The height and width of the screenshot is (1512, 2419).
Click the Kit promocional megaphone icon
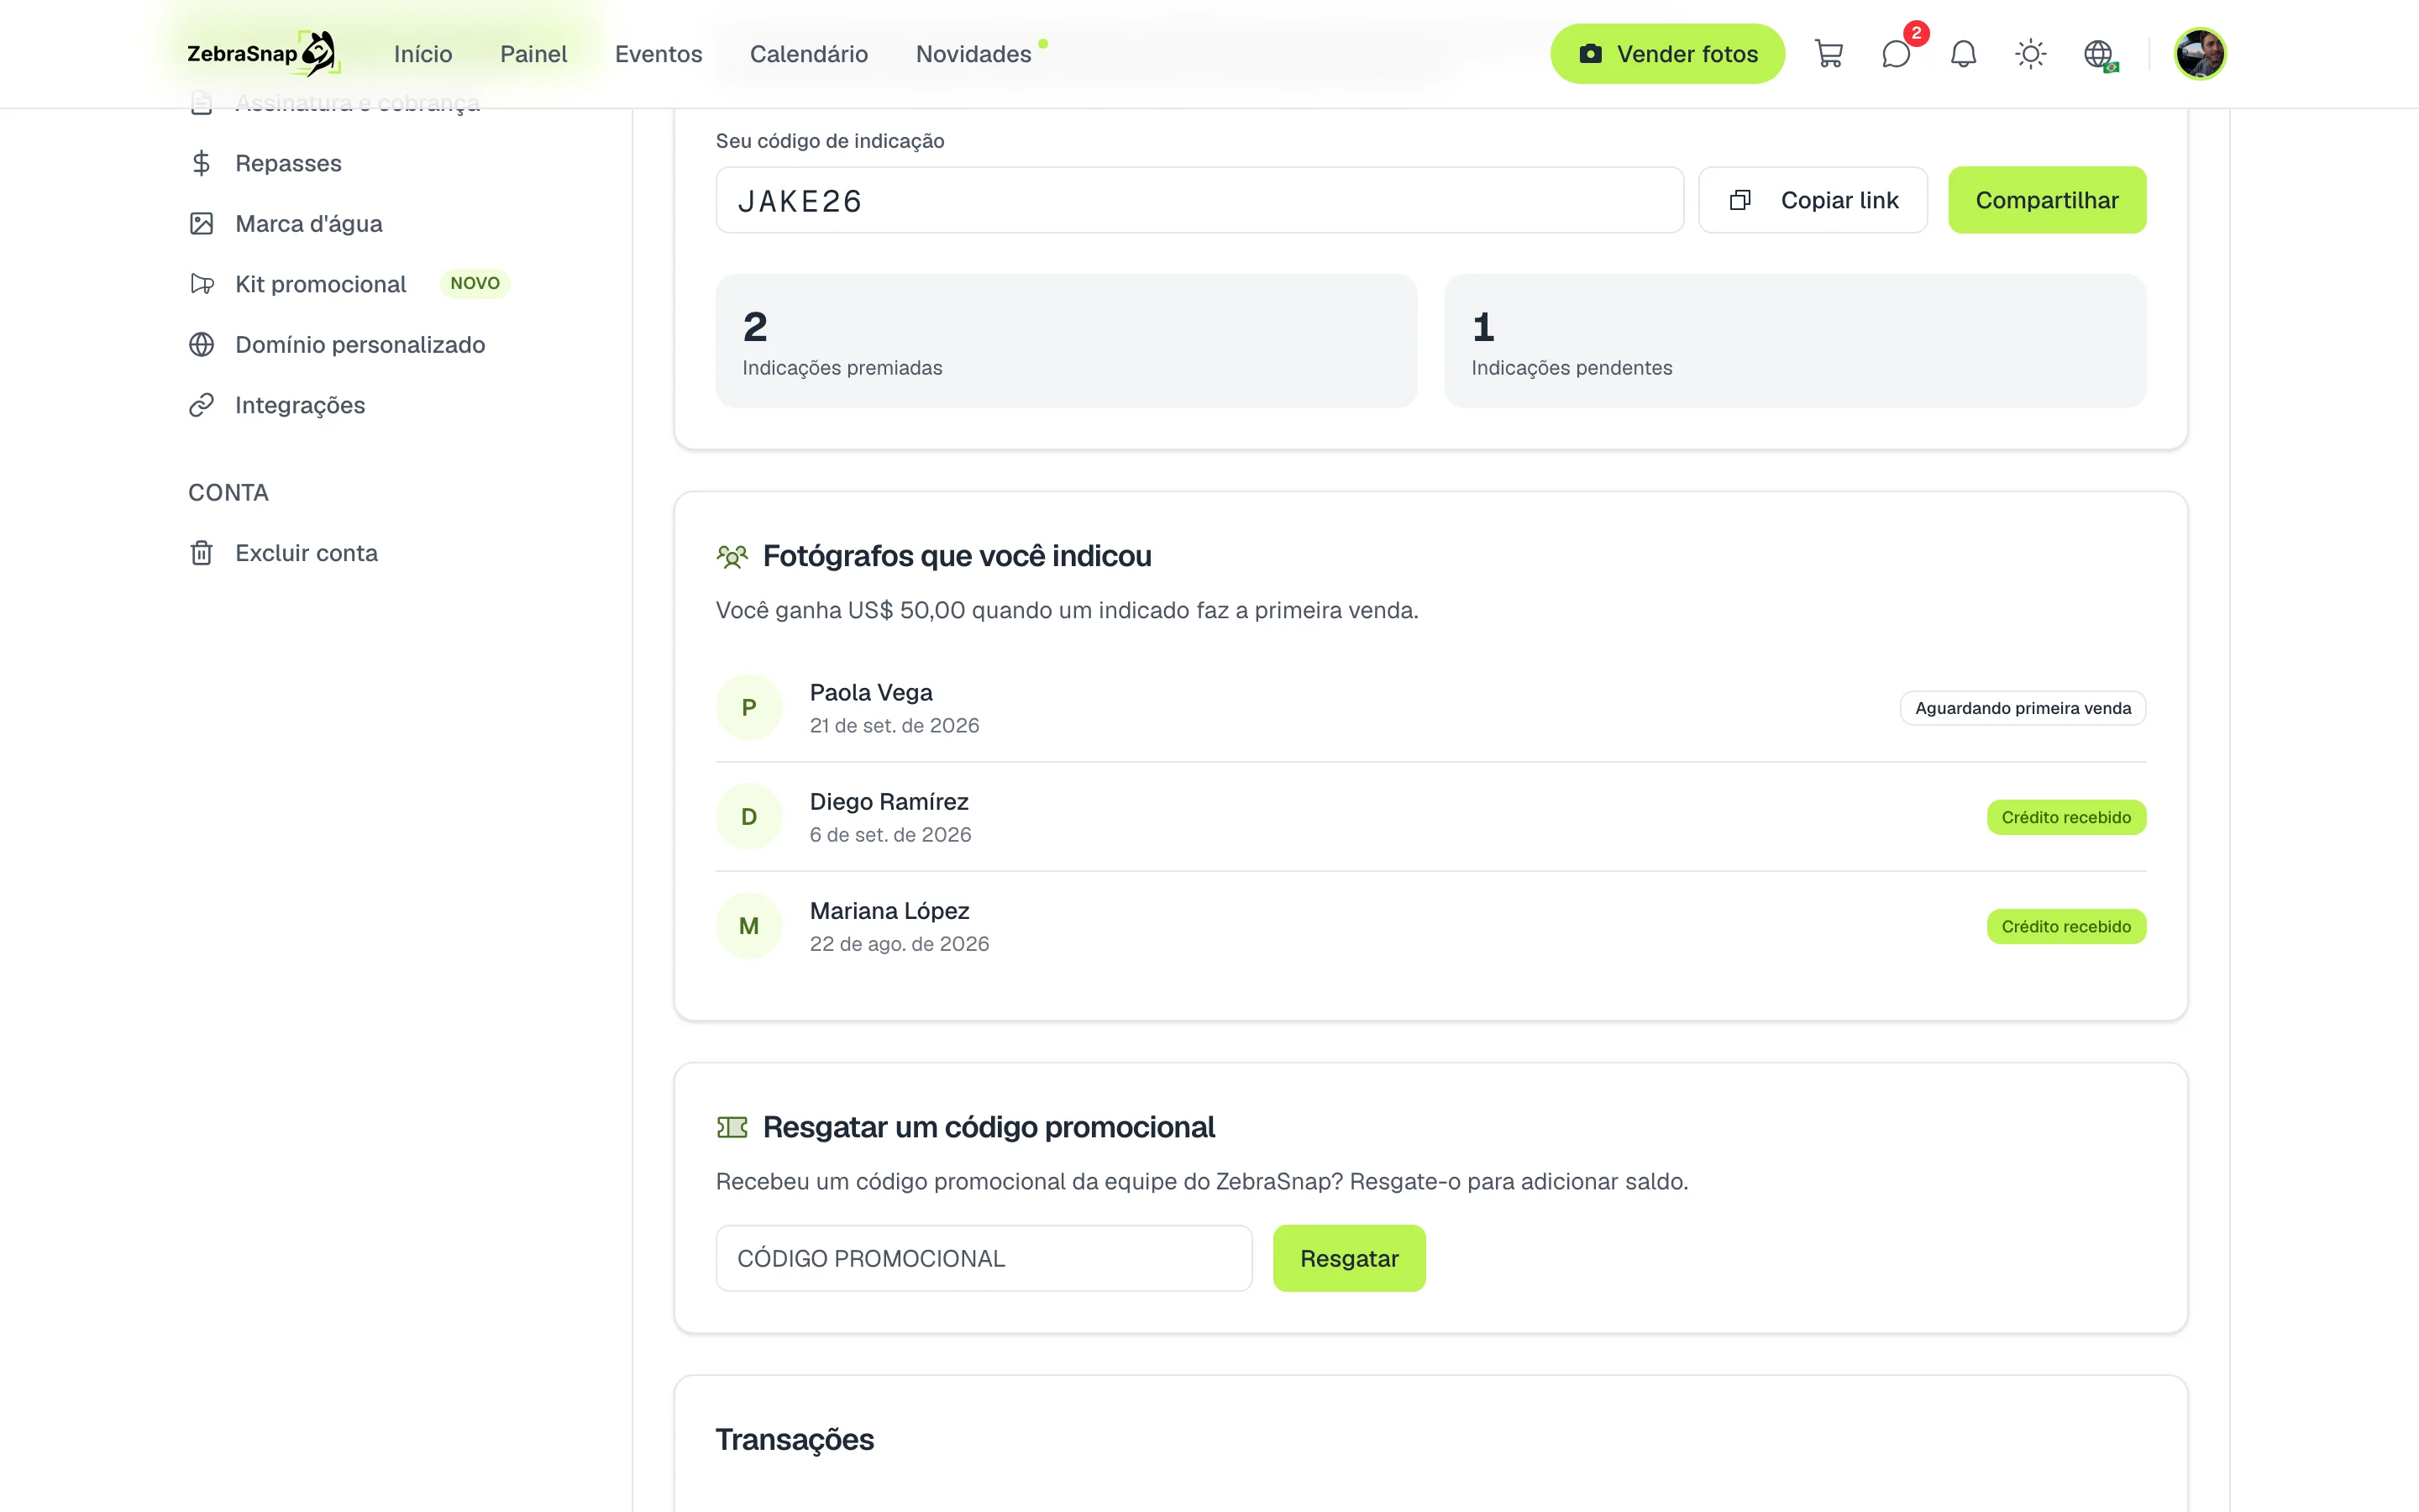click(201, 284)
